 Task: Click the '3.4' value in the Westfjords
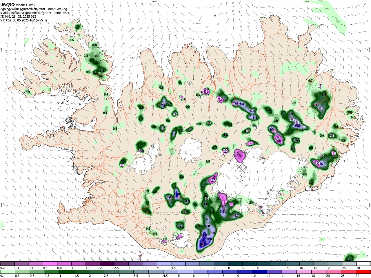click(x=102, y=70)
